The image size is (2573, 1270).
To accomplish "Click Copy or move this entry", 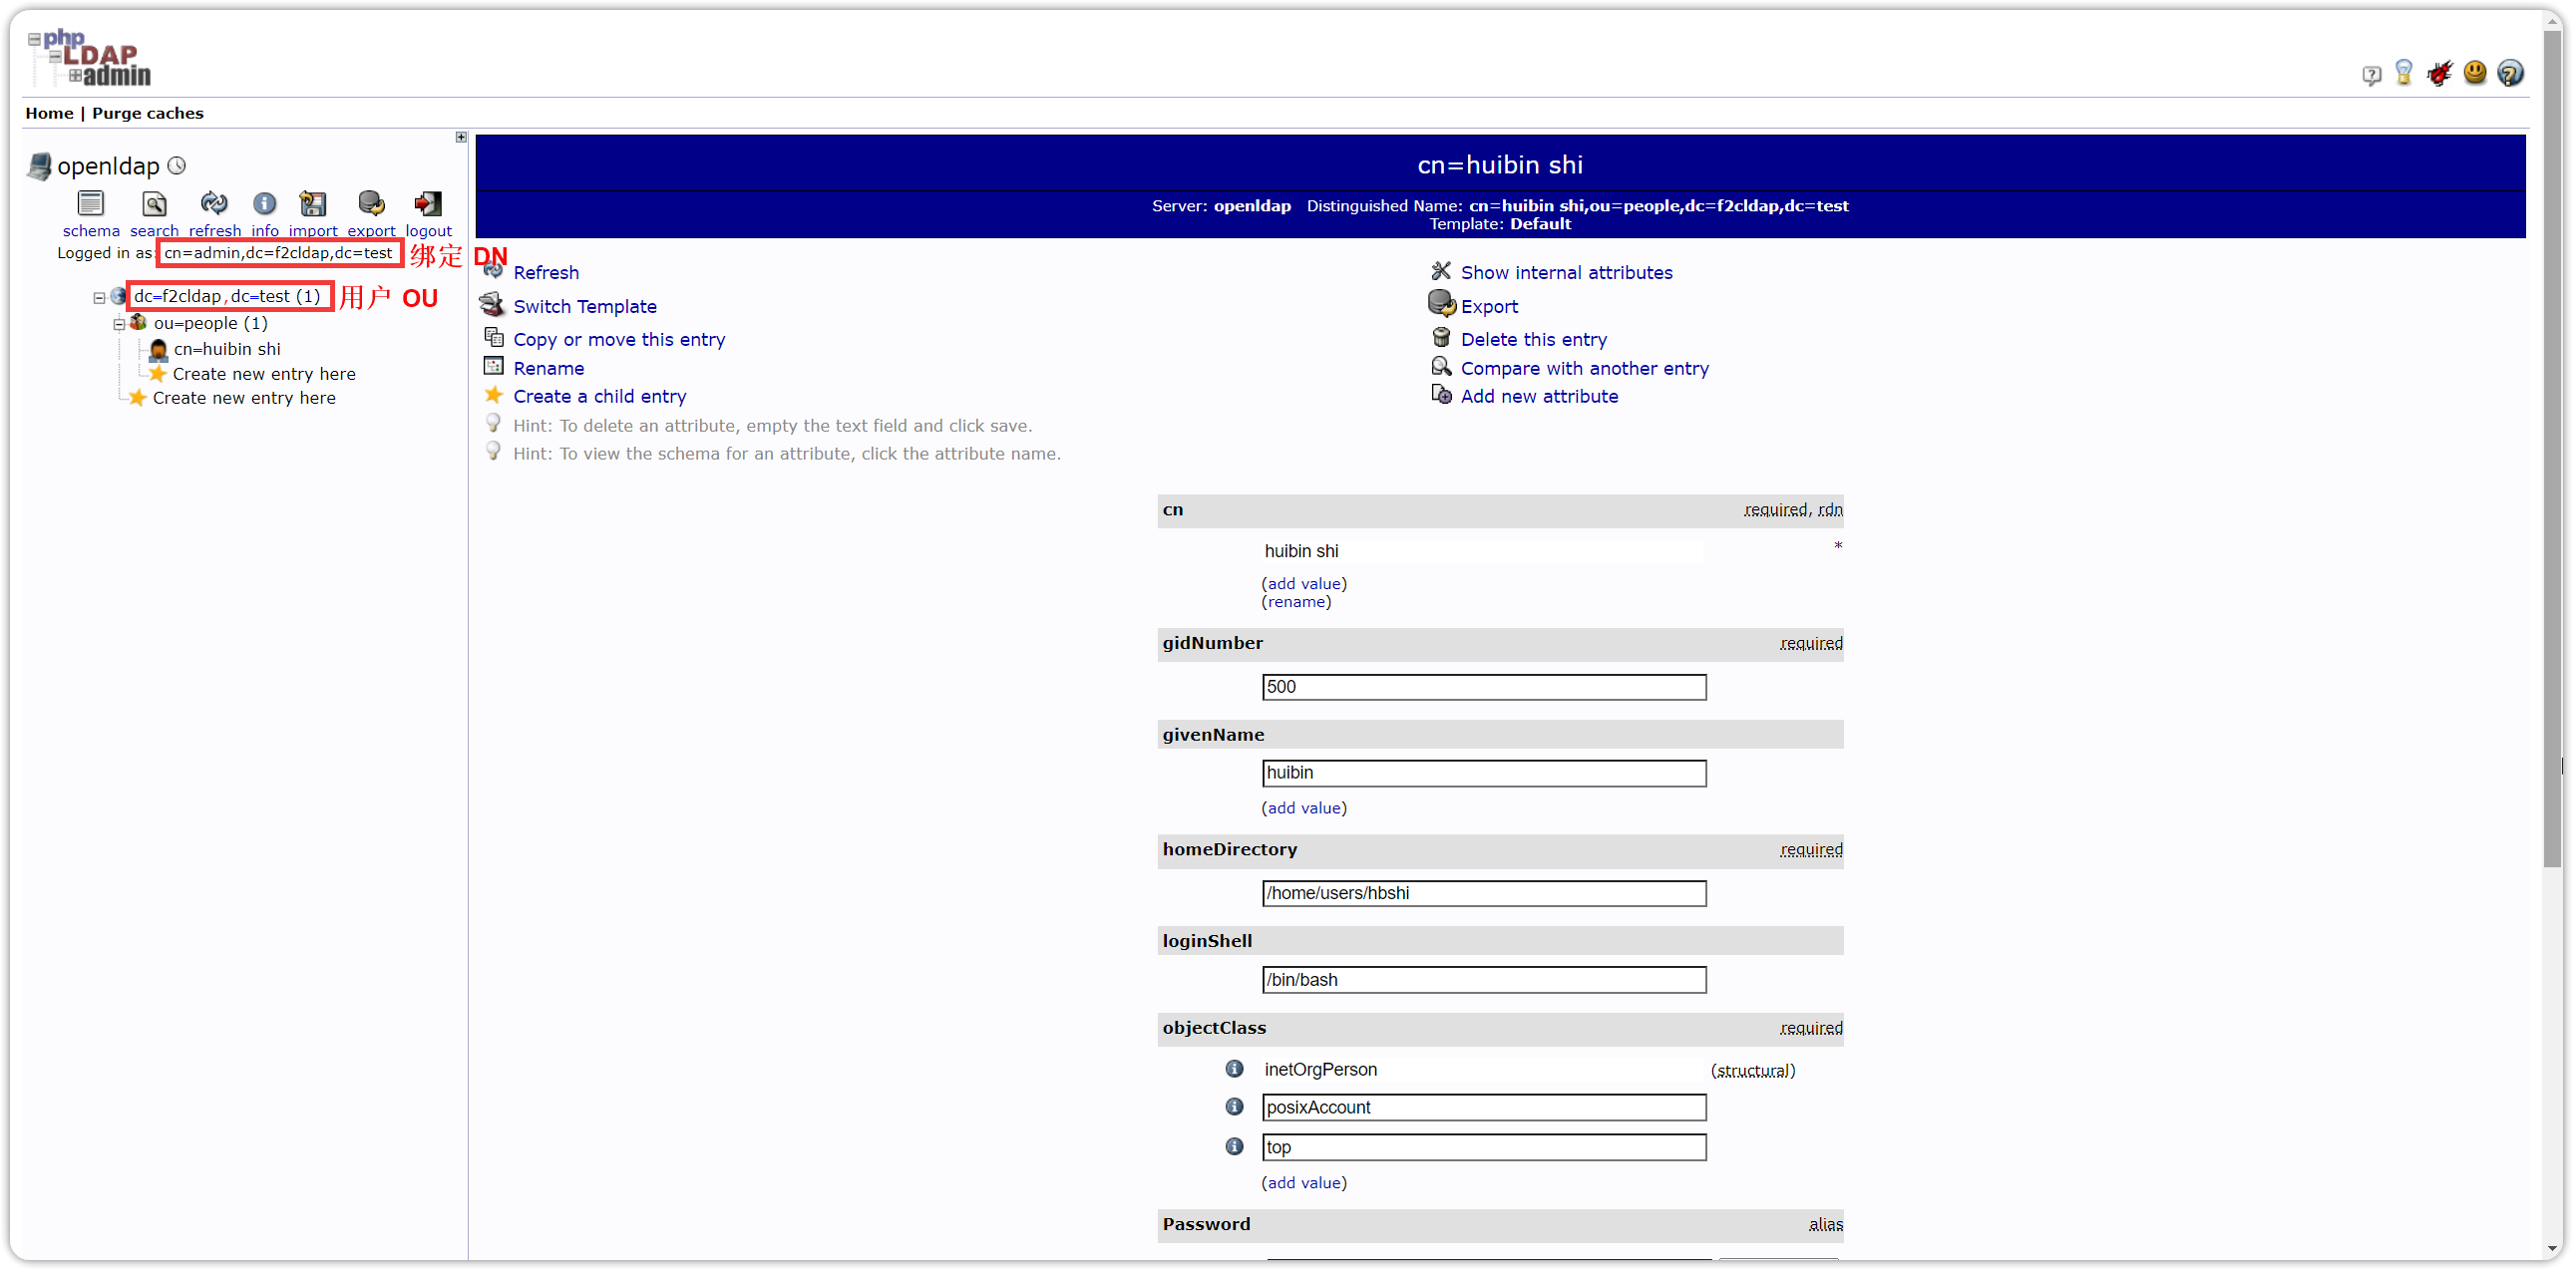I will pyautogui.click(x=619, y=340).
